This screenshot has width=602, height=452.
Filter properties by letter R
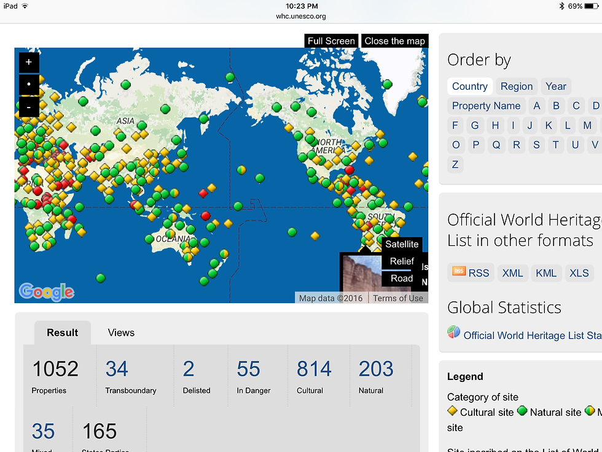tap(517, 145)
